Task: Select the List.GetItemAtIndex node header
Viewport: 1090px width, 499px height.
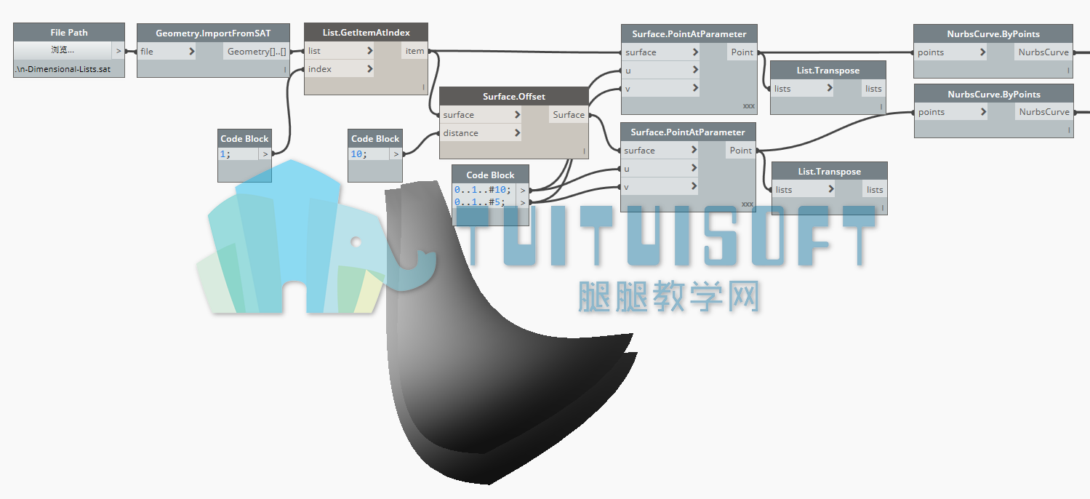Action: coord(366,32)
